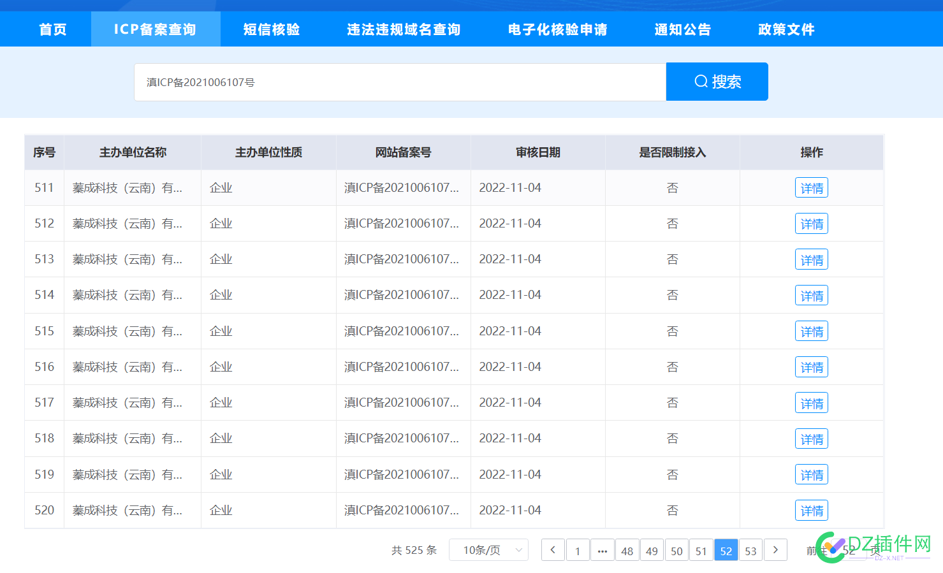Open the 政策文件 tab

click(787, 29)
